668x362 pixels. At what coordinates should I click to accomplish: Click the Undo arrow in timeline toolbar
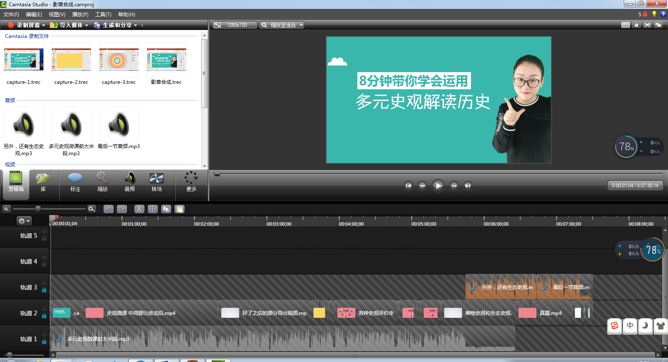109,209
